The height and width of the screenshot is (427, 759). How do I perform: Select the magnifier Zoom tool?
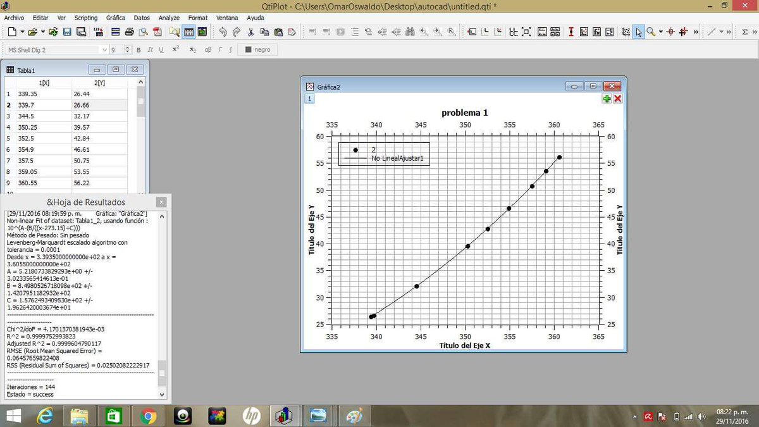(x=652, y=32)
